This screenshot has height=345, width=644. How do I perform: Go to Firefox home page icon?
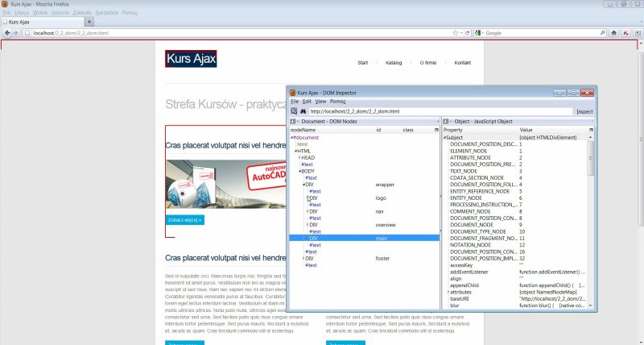[x=614, y=33]
